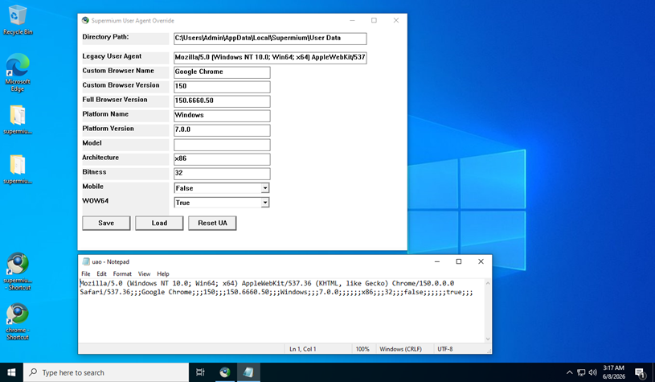This screenshot has height=382, width=655.
Task: Click the WOW64 label
Action: tap(96, 200)
